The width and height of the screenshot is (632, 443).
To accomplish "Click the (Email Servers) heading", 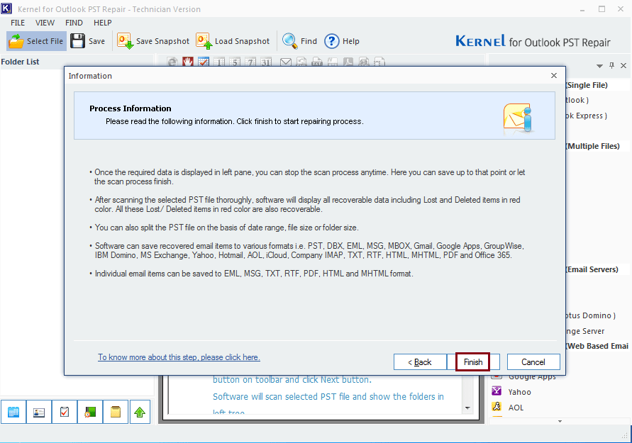I will (592, 269).
